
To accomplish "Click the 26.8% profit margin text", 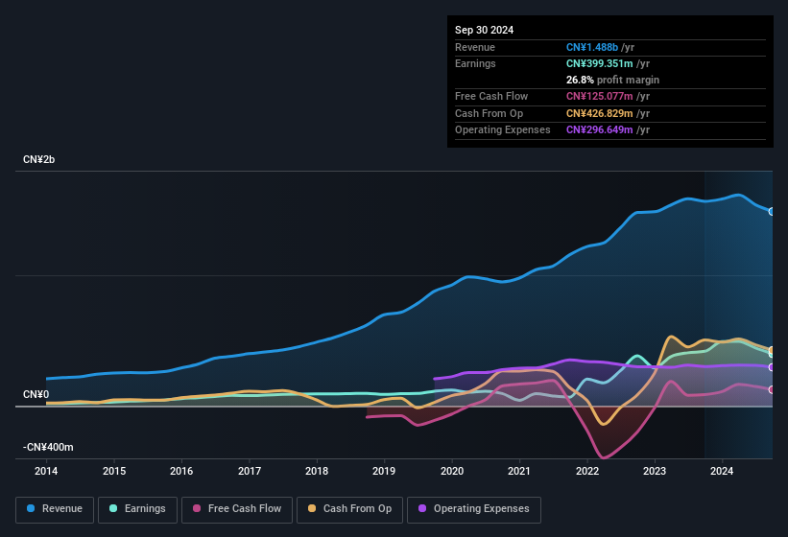I will (x=612, y=80).
